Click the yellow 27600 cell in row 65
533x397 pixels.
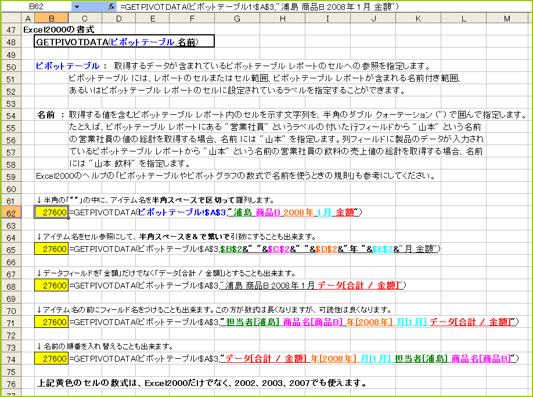52,248
